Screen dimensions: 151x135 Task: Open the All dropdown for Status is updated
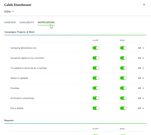click(x=141, y=78)
